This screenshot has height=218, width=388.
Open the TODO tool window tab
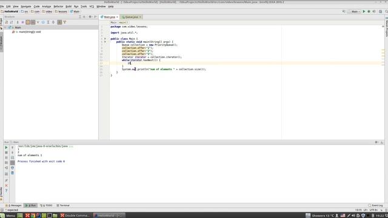(46, 205)
